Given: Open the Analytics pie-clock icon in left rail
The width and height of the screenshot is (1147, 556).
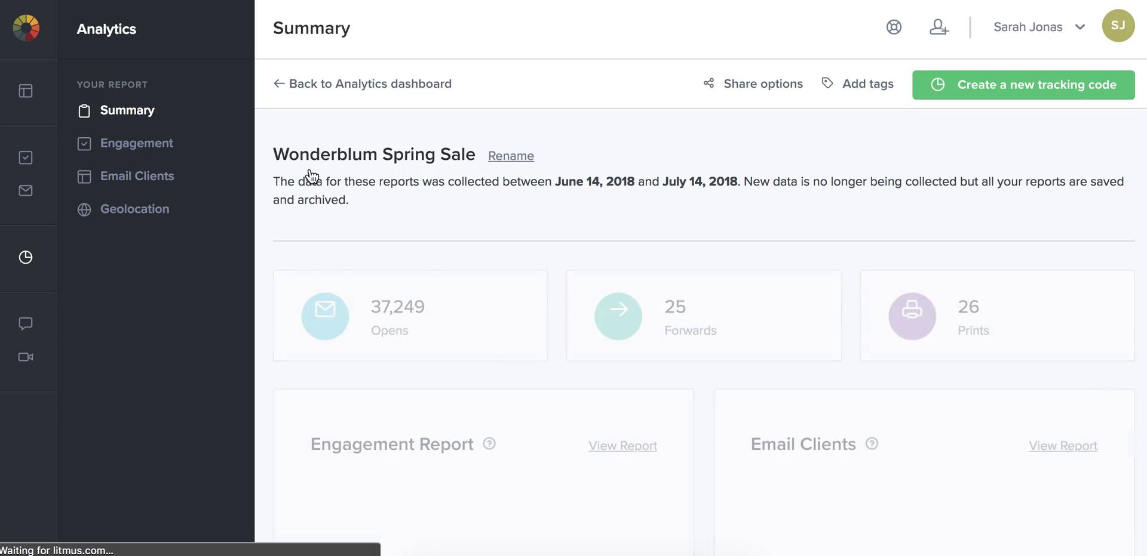Looking at the screenshot, I should pyautogui.click(x=26, y=257).
